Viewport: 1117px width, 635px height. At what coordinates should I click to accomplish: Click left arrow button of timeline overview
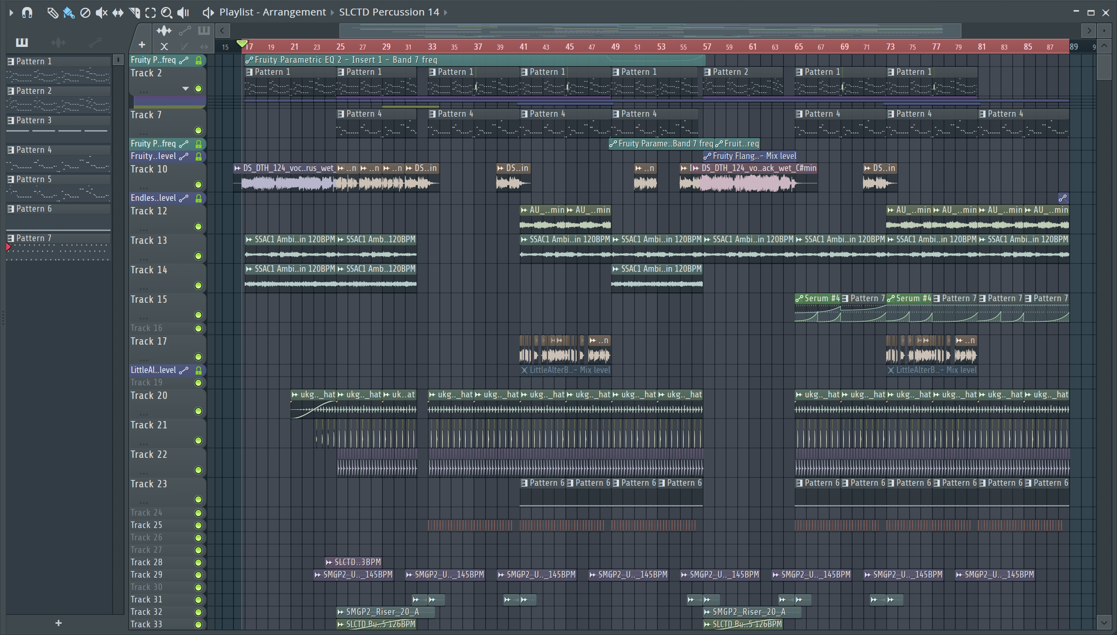click(222, 31)
